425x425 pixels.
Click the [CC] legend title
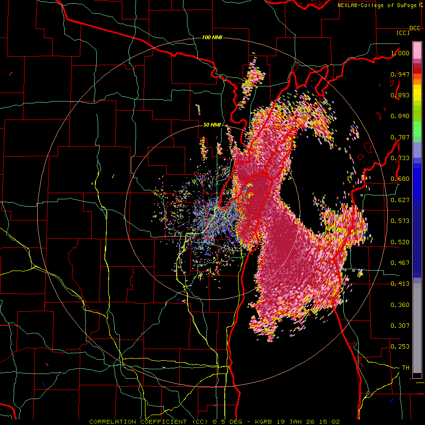tap(403, 33)
